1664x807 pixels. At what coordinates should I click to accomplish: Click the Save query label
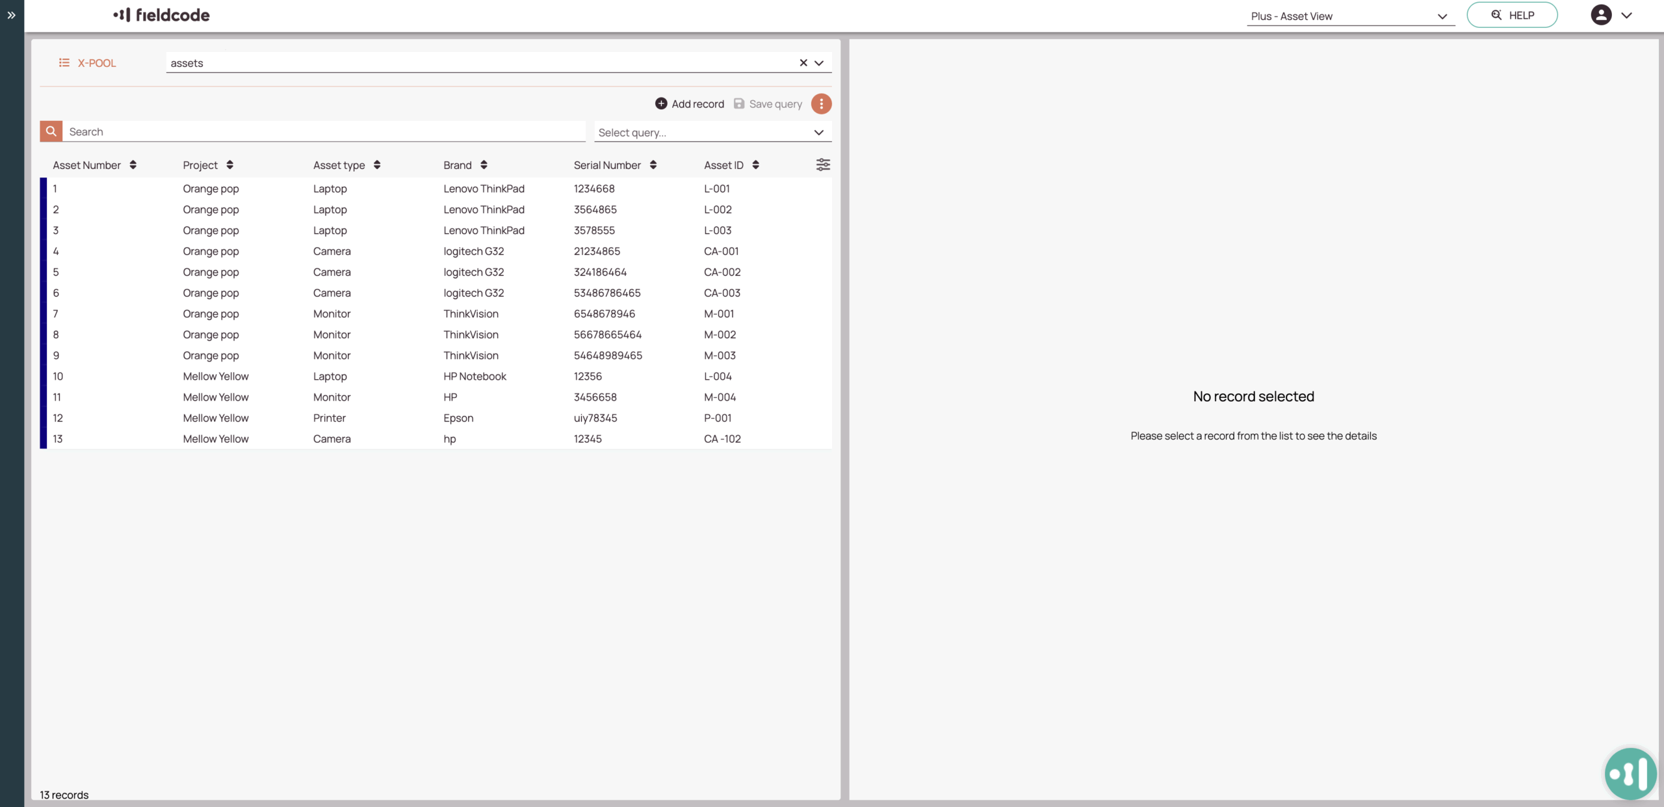coord(775,104)
